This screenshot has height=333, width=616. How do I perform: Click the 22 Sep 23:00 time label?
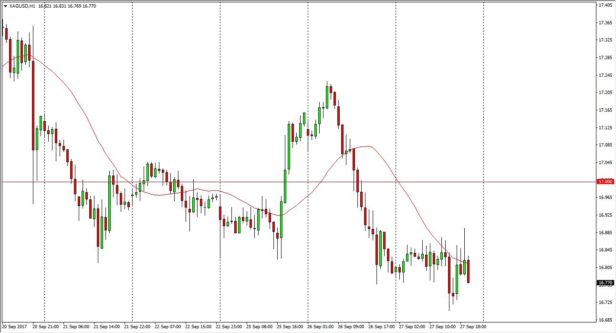pos(230,327)
